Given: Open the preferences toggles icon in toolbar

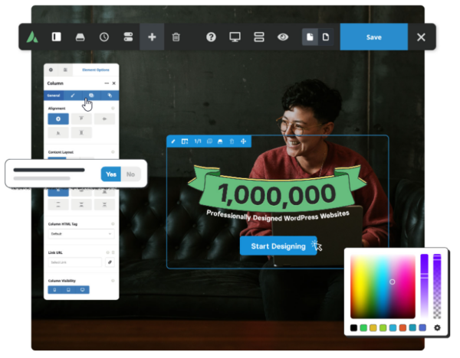Looking at the screenshot, I should coord(128,37).
